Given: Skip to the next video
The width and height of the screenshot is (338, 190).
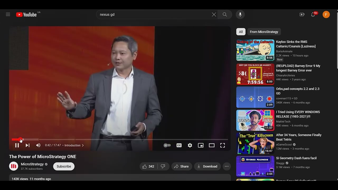Looking at the screenshot, I should pos(27,145).
